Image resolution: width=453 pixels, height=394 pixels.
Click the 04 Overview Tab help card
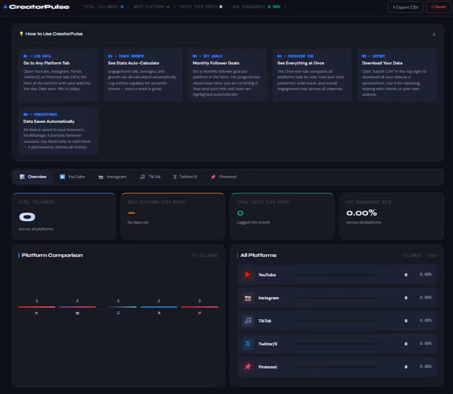[312, 75]
